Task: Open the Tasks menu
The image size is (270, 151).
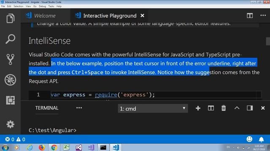Action: tap(51, 6)
